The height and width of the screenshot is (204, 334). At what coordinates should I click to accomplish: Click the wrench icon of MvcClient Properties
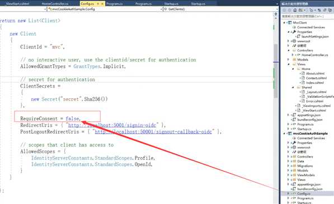[x=294, y=32]
